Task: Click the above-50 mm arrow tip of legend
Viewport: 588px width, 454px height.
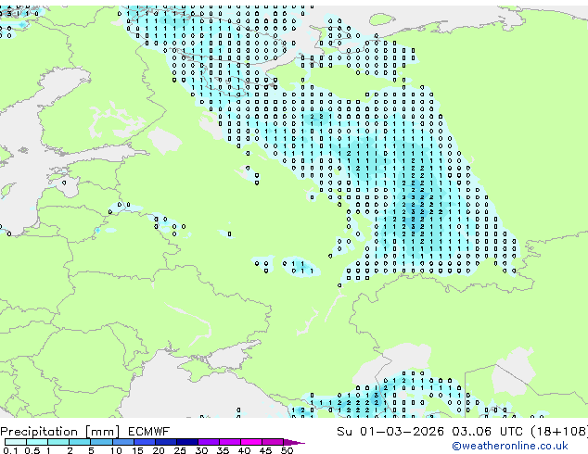Action: coord(294,442)
